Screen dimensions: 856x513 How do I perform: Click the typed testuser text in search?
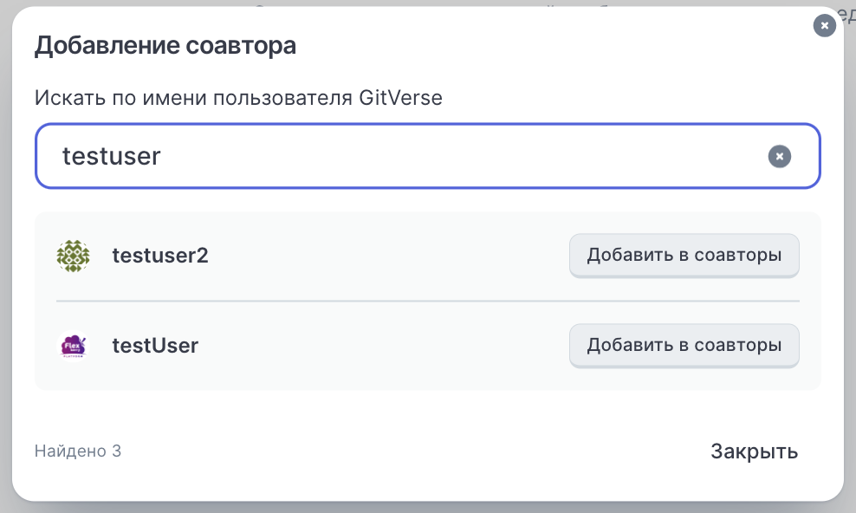111,157
